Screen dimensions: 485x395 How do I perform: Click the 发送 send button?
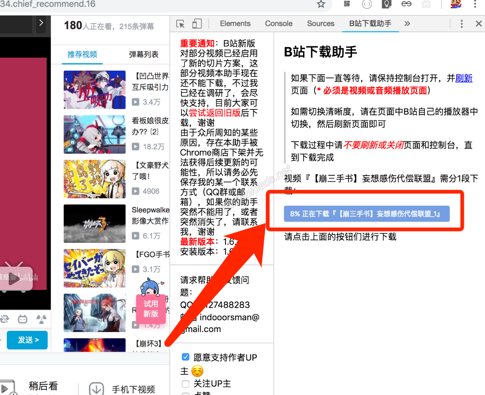pyautogui.click(x=27, y=340)
